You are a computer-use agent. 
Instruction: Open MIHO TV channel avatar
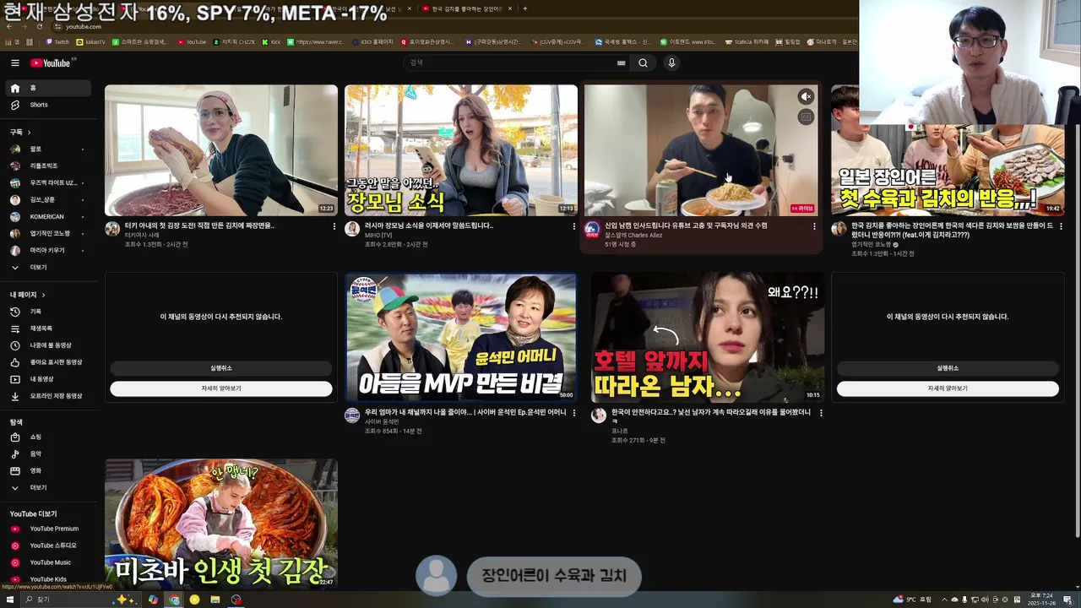(x=352, y=229)
